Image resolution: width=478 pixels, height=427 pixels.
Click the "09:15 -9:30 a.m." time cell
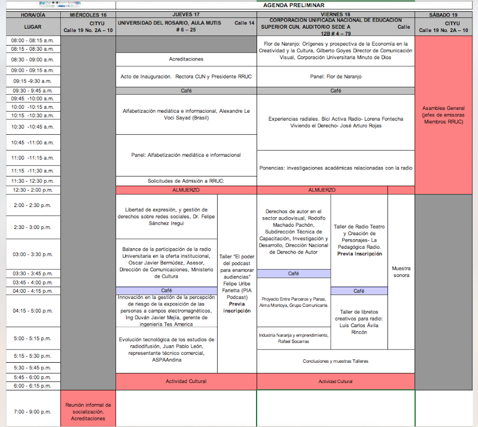tap(33, 81)
